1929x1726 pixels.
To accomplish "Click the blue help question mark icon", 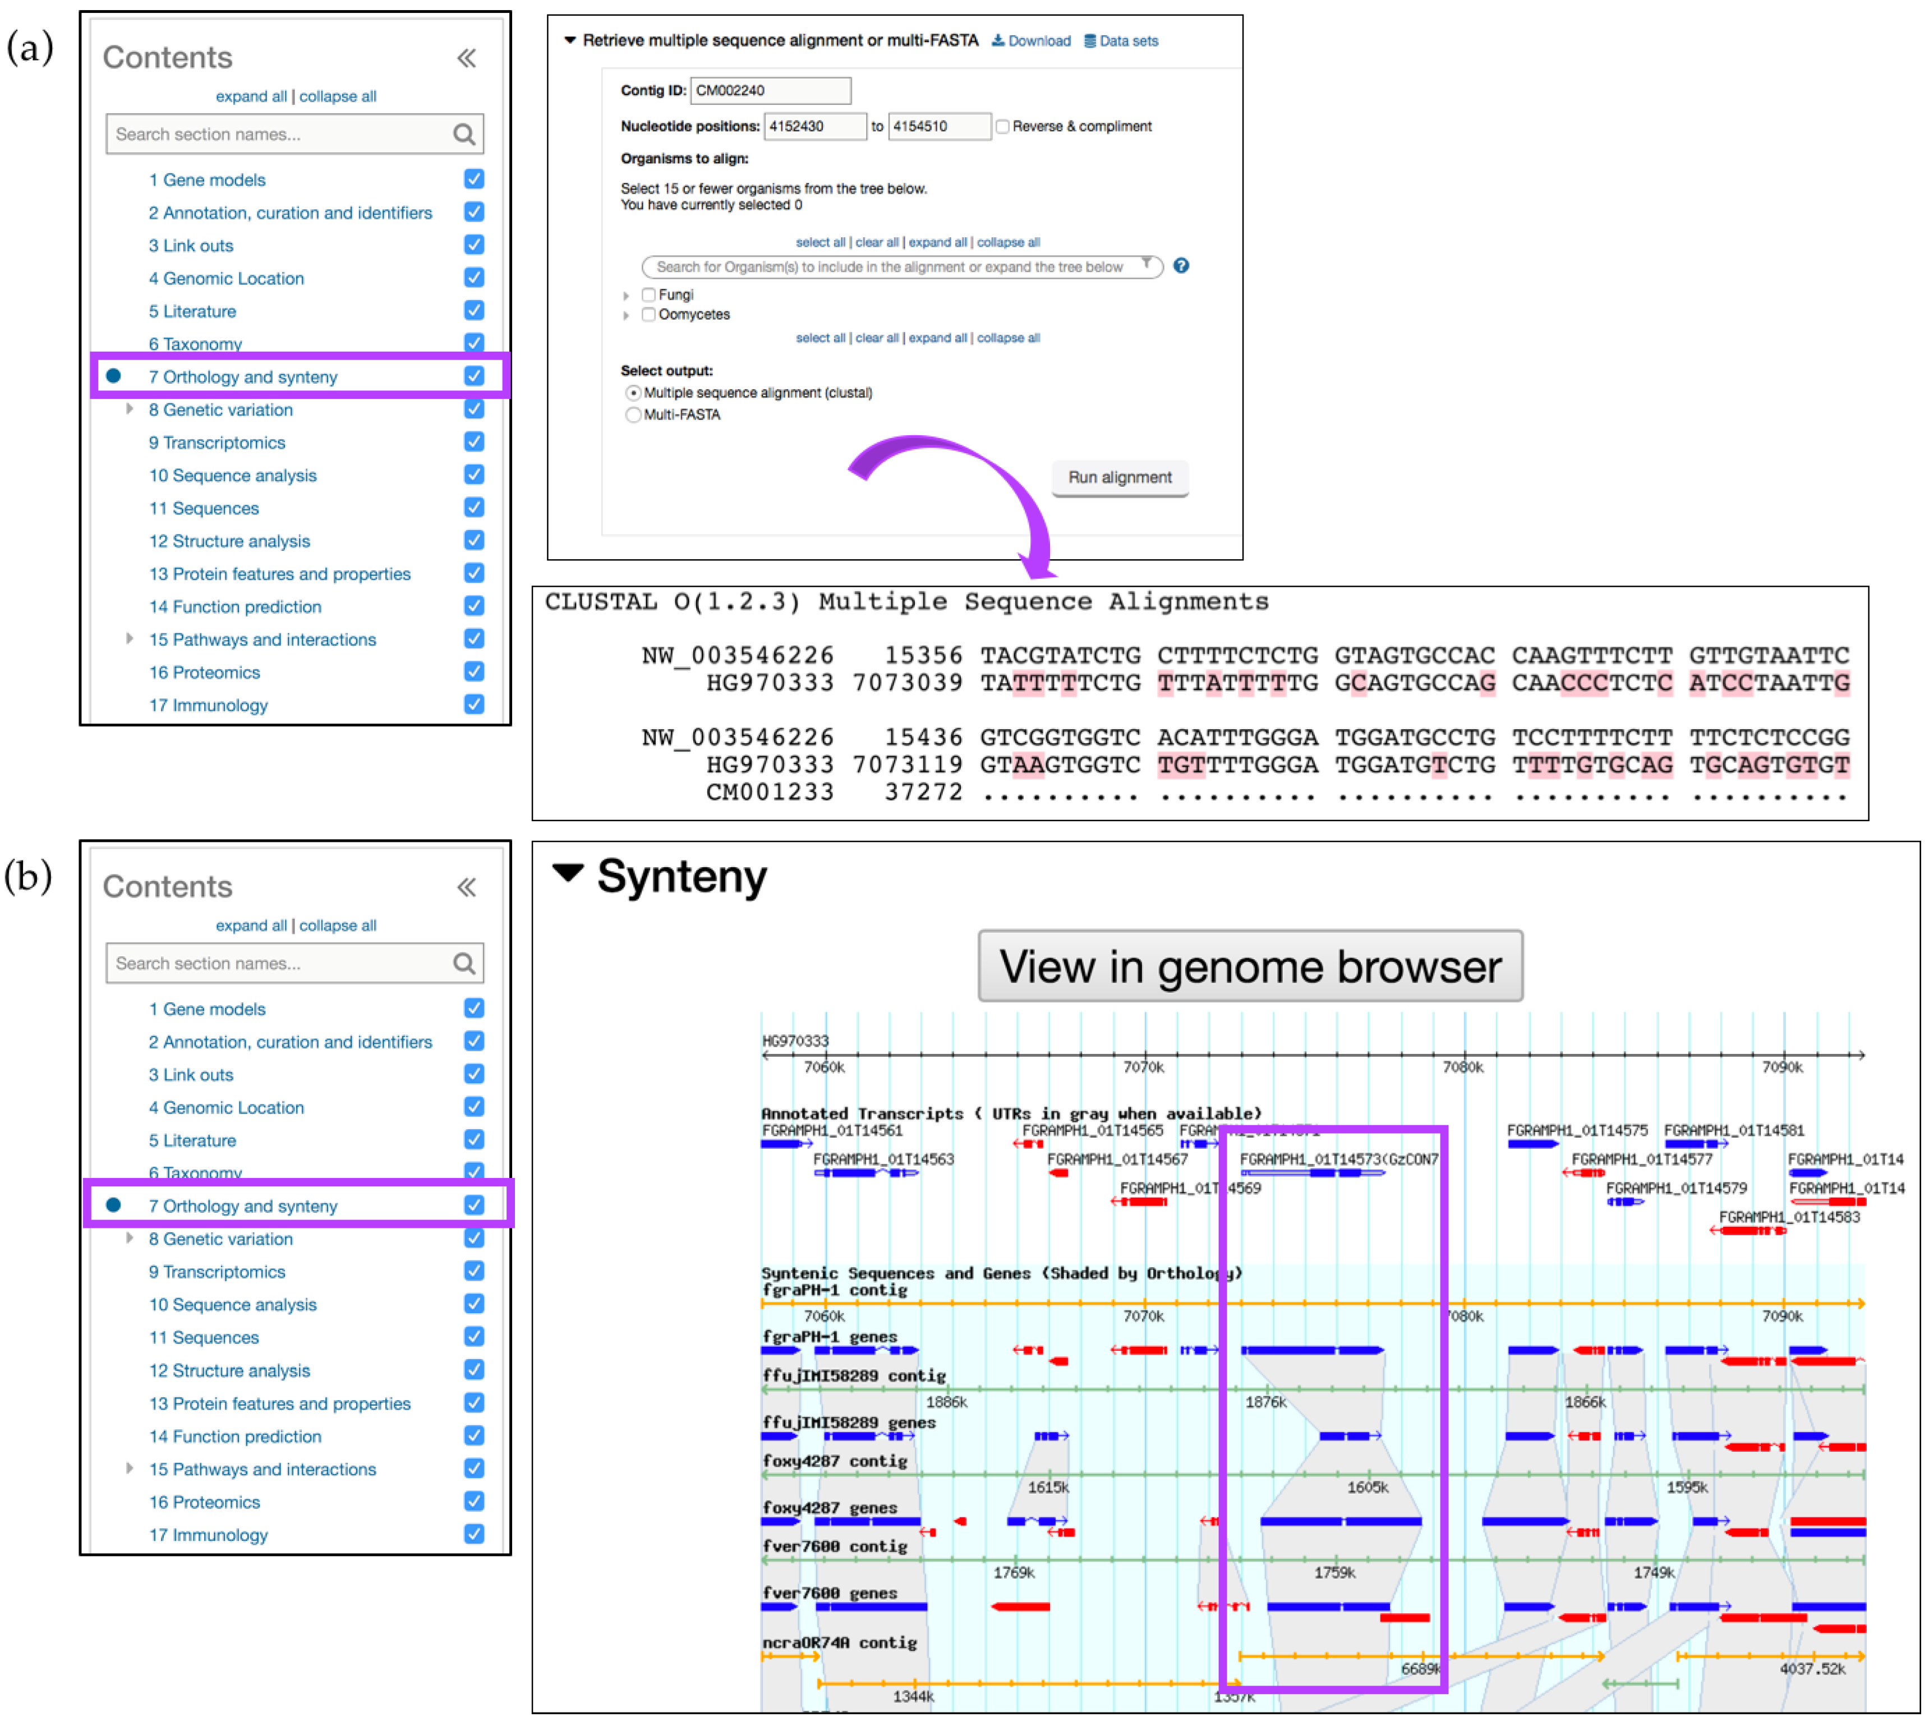I will (1181, 265).
